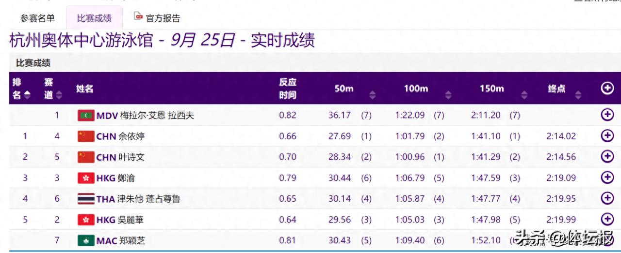
Task: Open the 官方报告 PDF link
Action: 163,18
